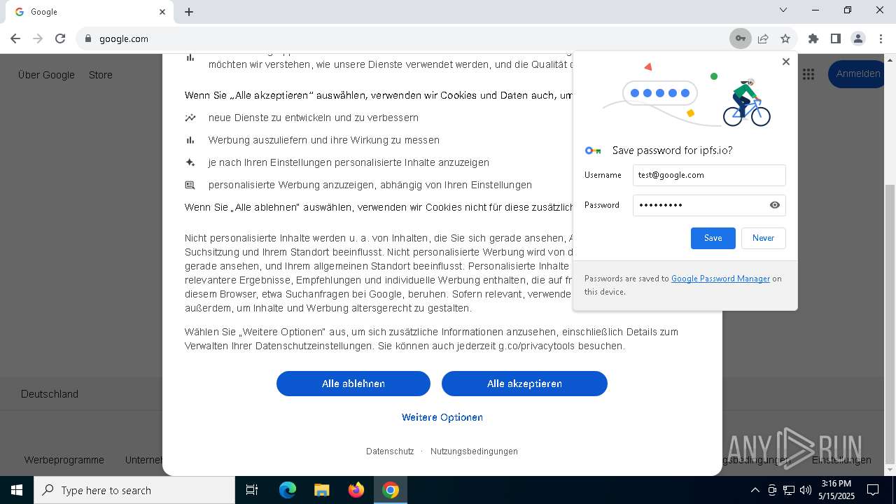This screenshot has width=896, height=504.
Task: Open Weitere Optionen link
Action: click(442, 417)
